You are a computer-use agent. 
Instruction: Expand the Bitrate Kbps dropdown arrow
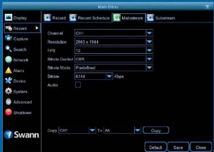pyautogui.click(x=109, y=76)
